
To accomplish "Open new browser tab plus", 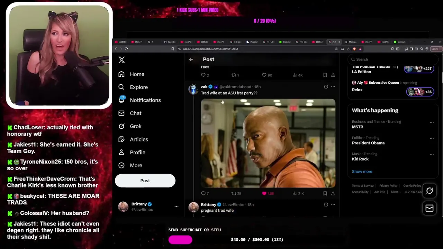I will click(411, 42).
